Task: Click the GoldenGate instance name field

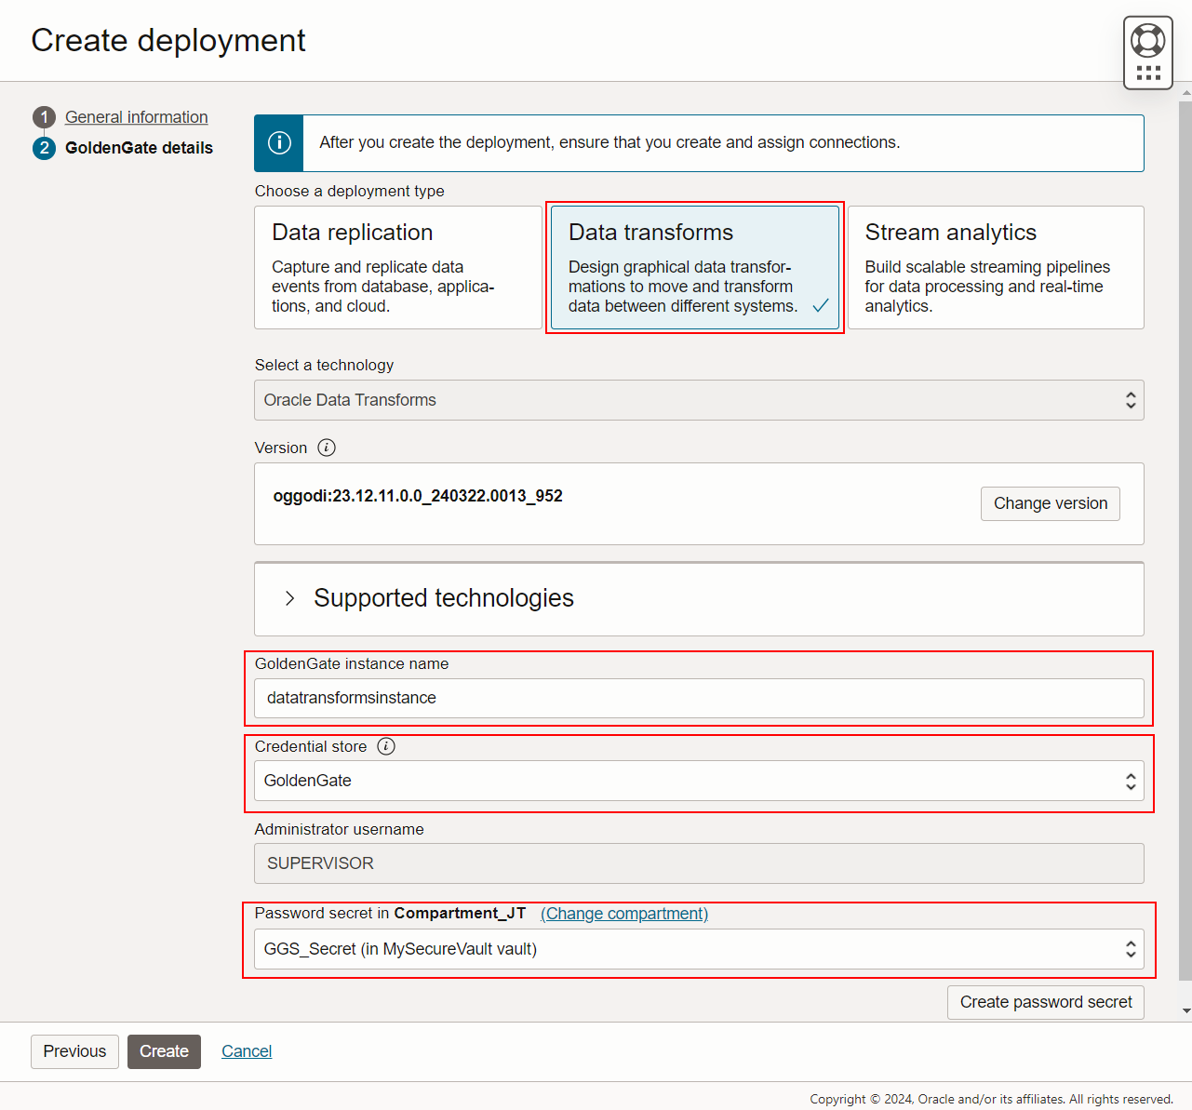Action: (699, 698)
